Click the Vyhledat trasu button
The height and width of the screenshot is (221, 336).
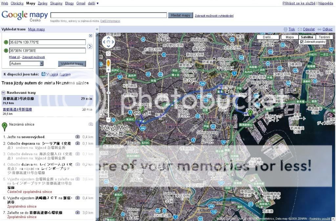72,64
